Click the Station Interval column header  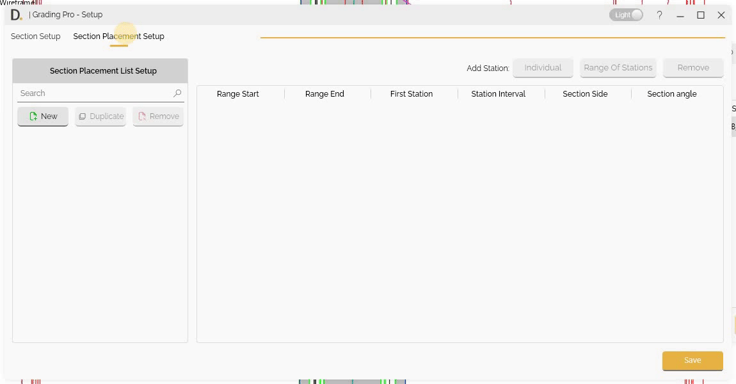click(498, 93)
